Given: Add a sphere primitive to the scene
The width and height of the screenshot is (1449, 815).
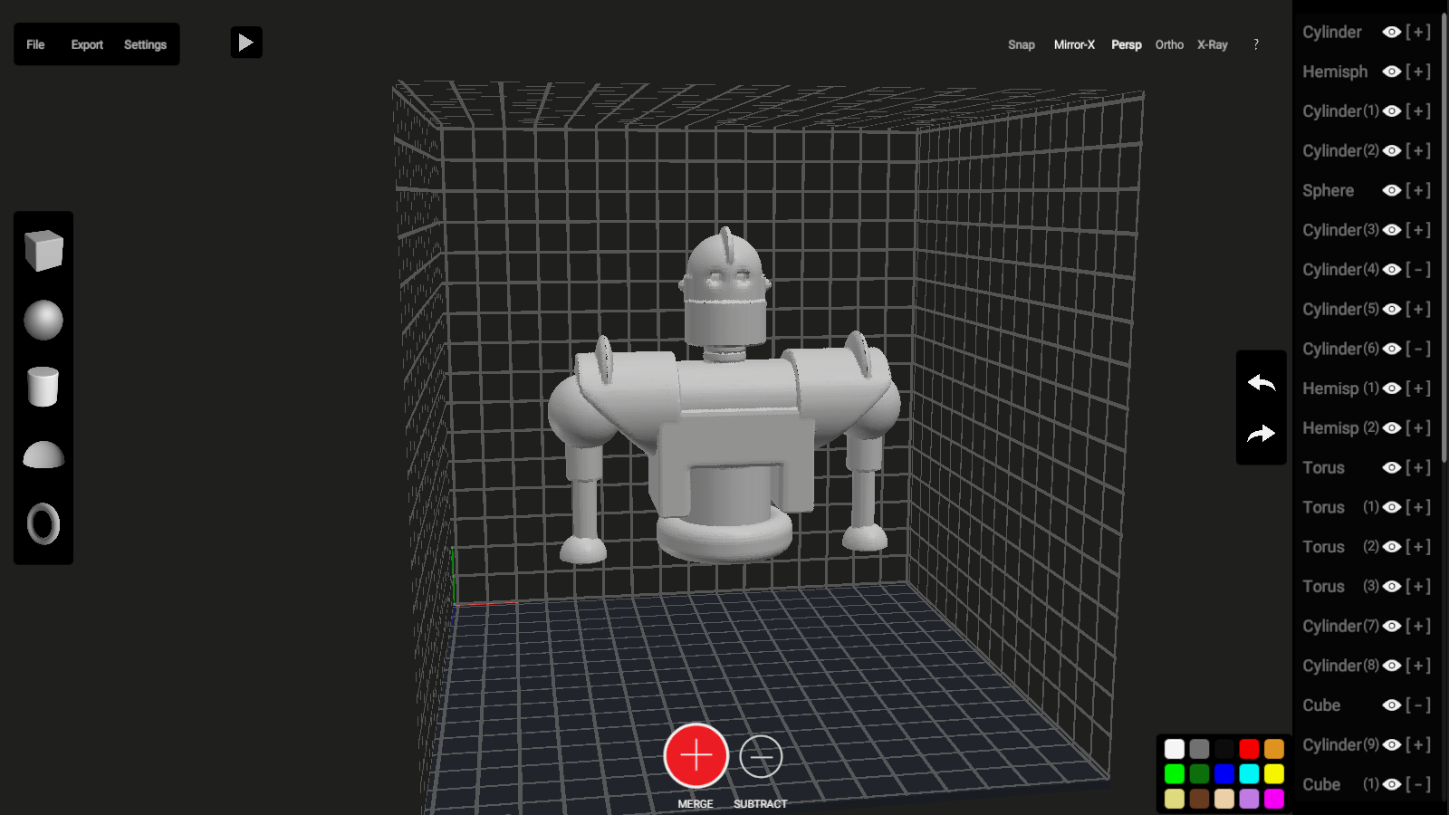Looking at the screenshot, I should tap(43, 321).
